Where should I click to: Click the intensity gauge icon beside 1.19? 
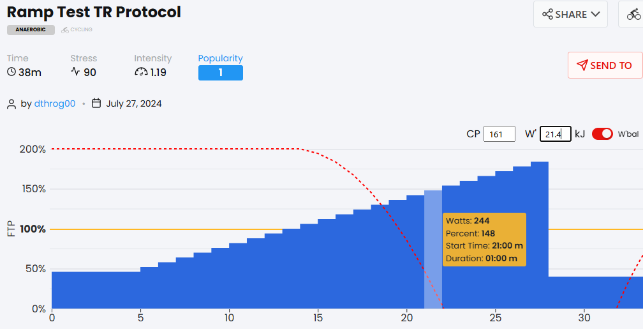[x=141, y=72]
